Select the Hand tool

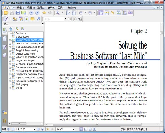101,13
